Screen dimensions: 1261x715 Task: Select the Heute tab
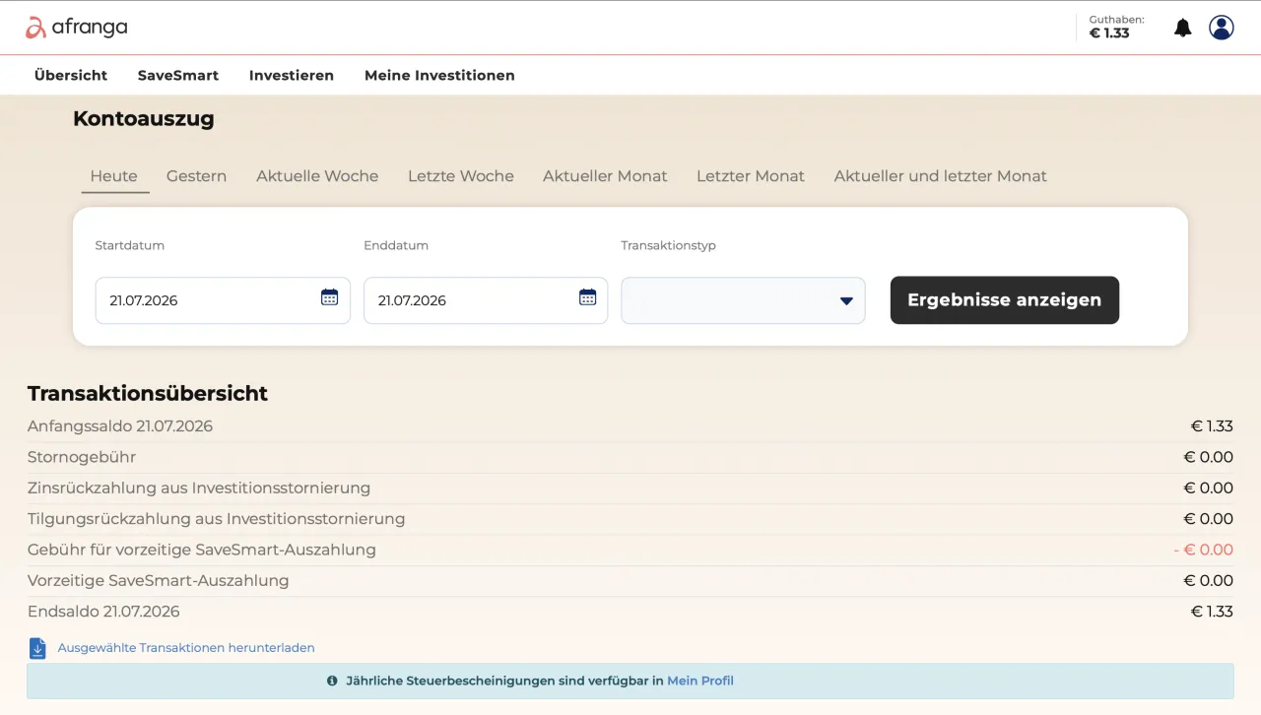(114, 176)
